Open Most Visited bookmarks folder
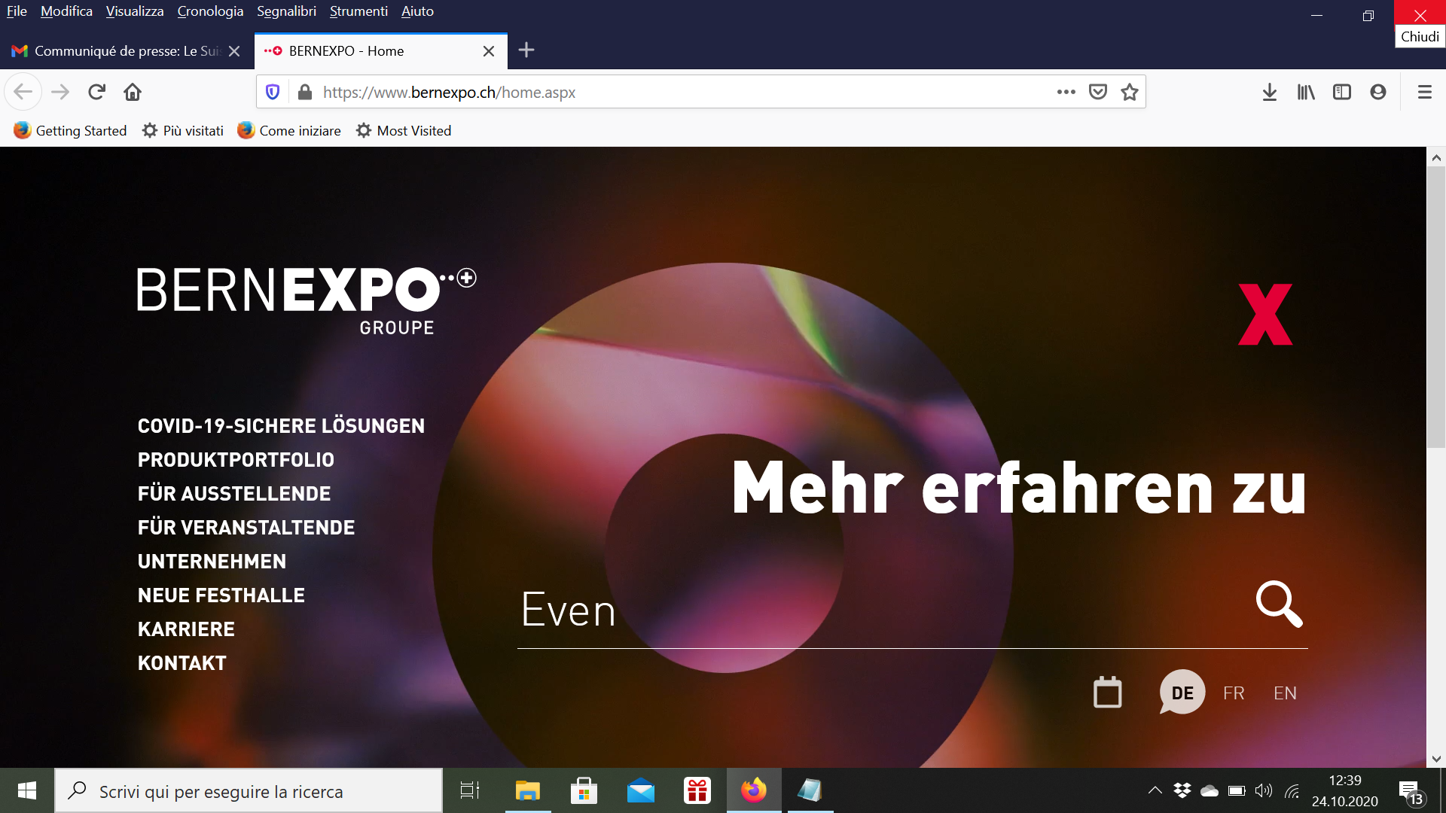Screen dimensions: 1446x813 click(404, 130)
